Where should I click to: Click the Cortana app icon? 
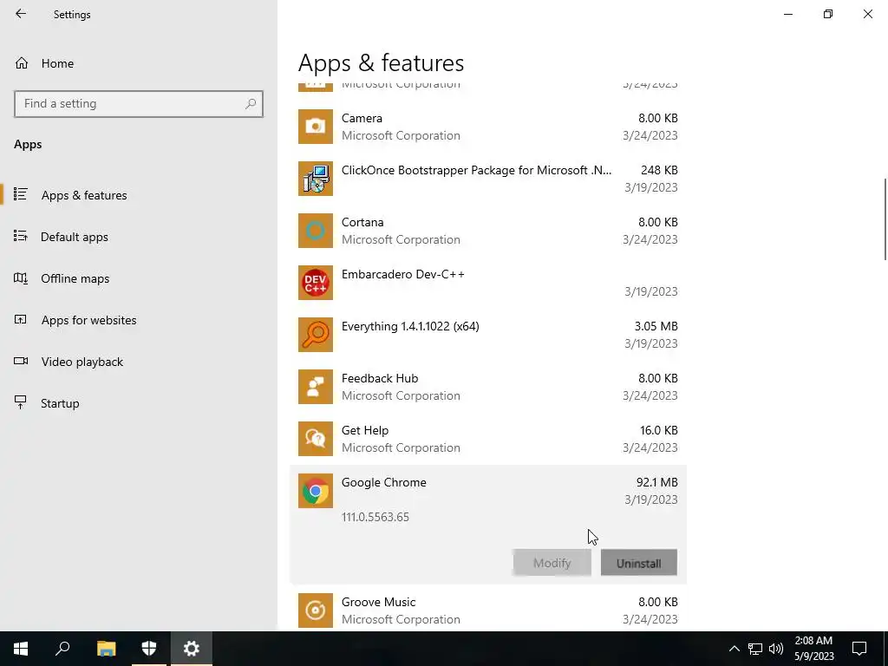point(316,231)
